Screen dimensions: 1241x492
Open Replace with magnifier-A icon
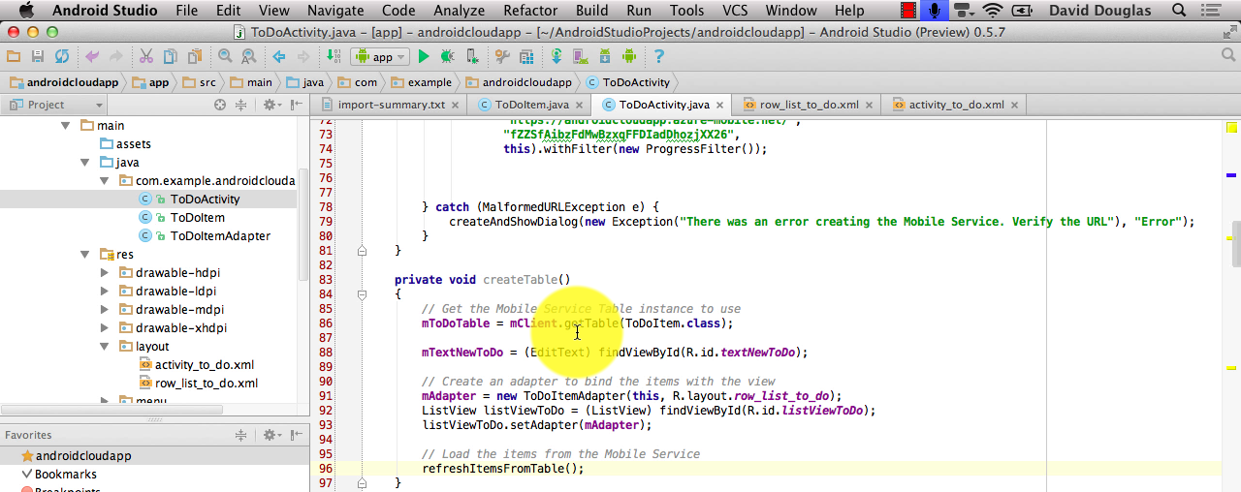[x=248, y=57]
